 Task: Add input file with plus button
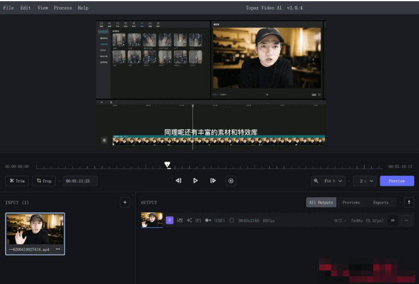coord(125,203)
